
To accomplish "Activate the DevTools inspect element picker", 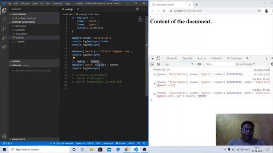I will point(152,58).
